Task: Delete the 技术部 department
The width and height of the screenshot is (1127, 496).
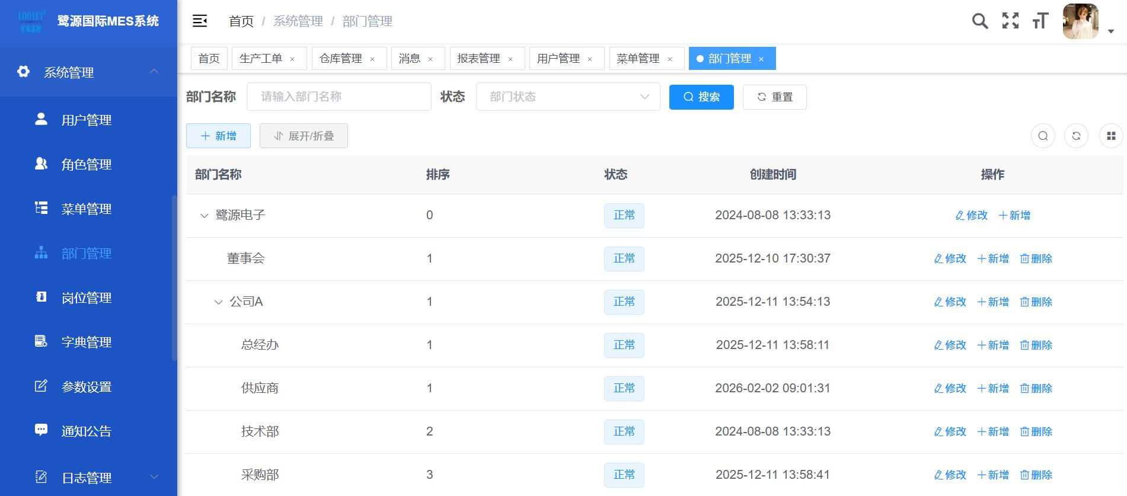Action: (x=1036, y=432)
